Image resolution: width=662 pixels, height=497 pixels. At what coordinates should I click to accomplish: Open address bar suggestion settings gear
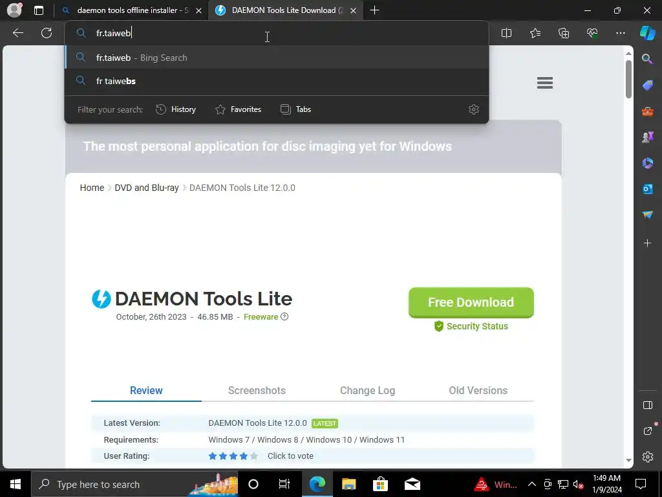[x=474, y=109]
